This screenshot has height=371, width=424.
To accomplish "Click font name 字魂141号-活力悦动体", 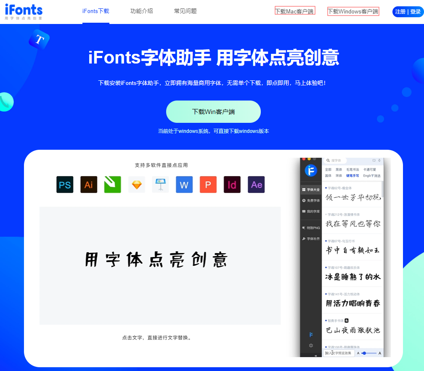I will tap(344, 294).
